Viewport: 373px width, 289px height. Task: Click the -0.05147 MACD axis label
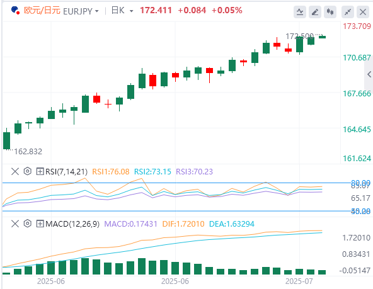[355, 271]
